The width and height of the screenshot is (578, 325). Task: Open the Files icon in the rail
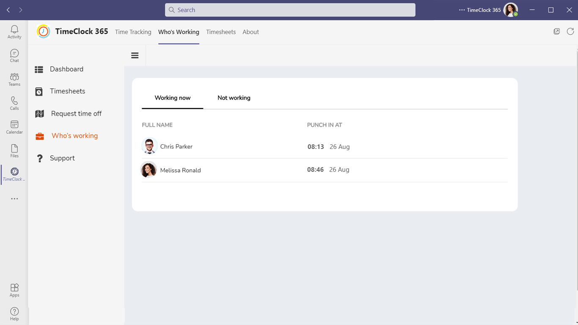[x=14, y=150]
